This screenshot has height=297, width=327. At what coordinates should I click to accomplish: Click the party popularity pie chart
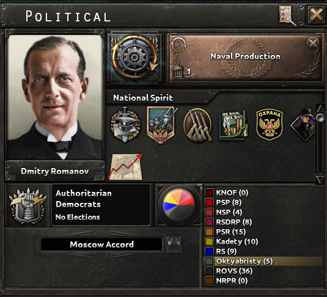click(178, 205)
